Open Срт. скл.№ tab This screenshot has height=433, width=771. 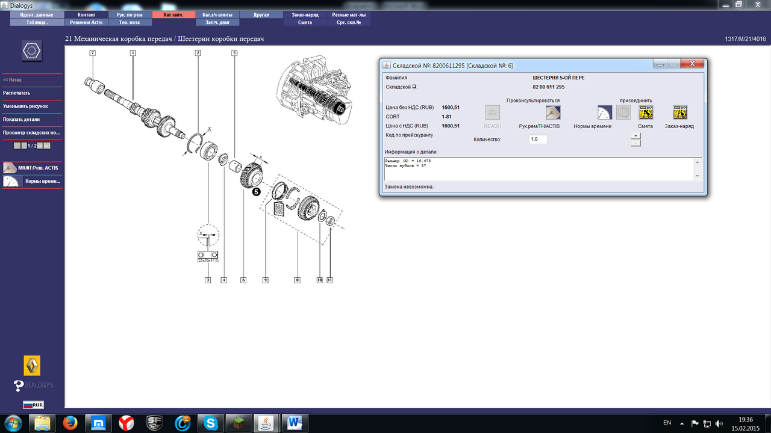pos(349,22)
